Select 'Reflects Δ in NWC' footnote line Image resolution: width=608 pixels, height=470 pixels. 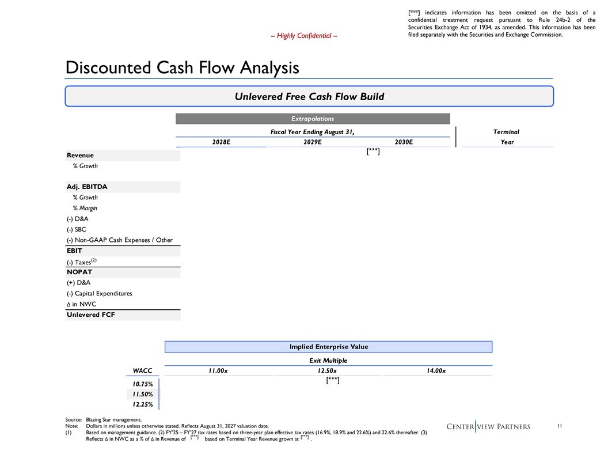[x=199, y=438]
